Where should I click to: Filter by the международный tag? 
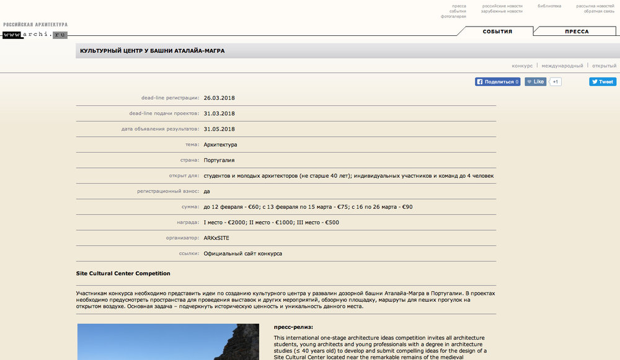coord(562,66)
